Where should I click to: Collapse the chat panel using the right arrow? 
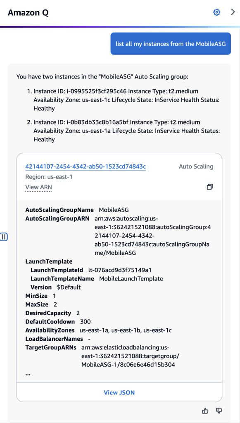pos(233,12)
